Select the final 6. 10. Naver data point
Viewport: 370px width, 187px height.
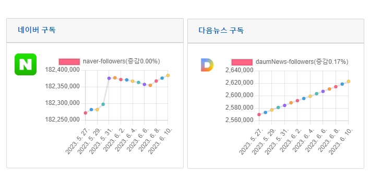(x=168, y=75)
